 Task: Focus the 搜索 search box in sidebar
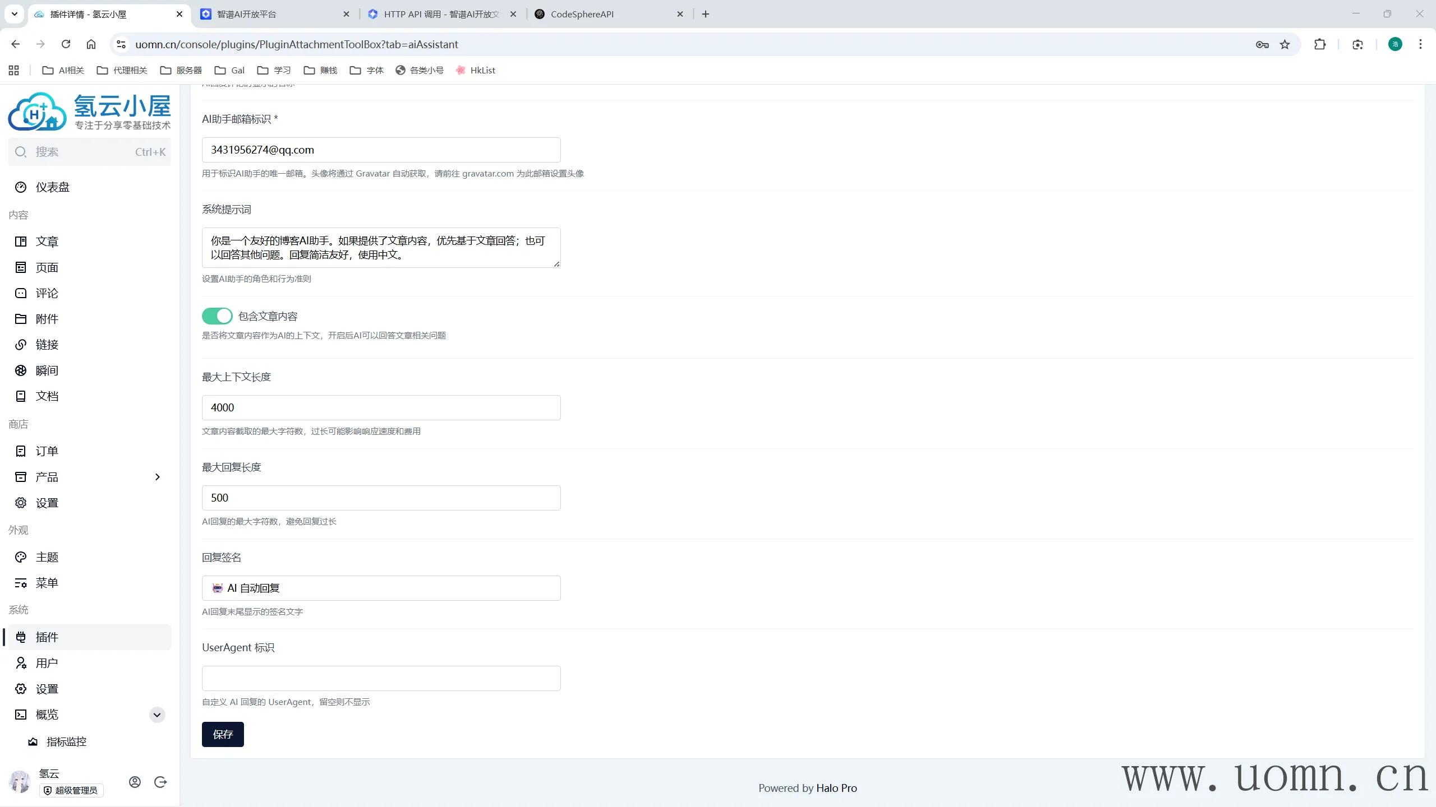coord(90,152)
